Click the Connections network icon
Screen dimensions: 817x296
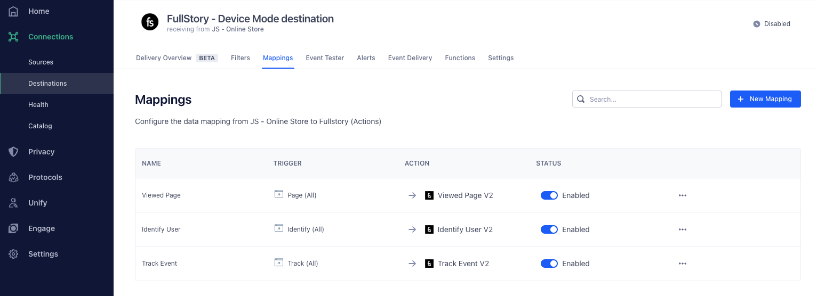(x=13, y=37)
